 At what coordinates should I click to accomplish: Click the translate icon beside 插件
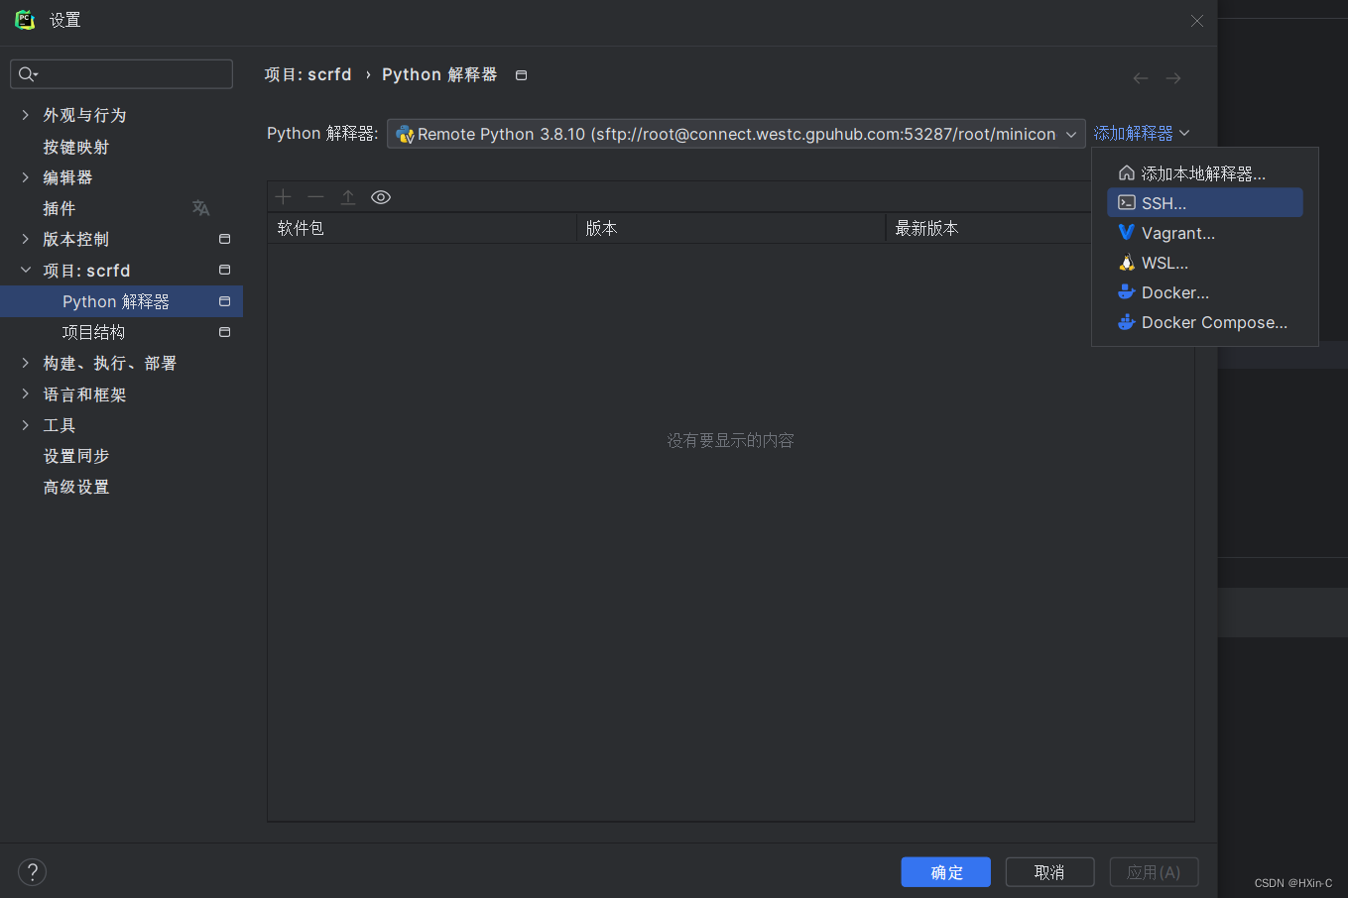201,208
